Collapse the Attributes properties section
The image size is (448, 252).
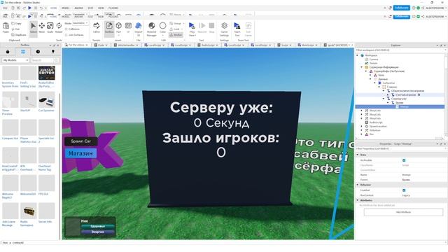coord(358,200)
